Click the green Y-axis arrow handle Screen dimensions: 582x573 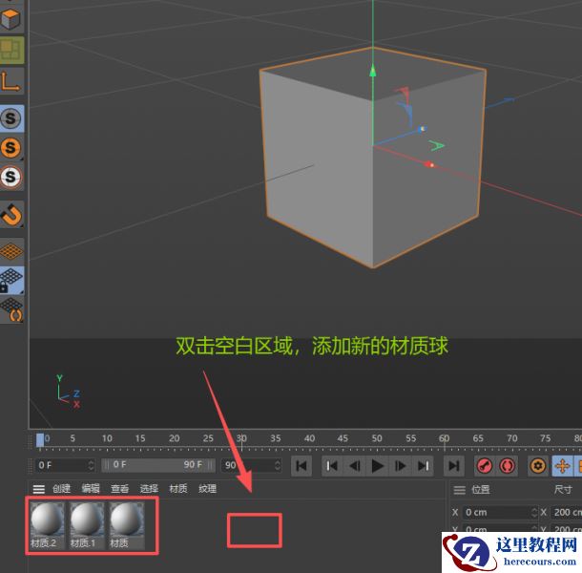(373, 72)
